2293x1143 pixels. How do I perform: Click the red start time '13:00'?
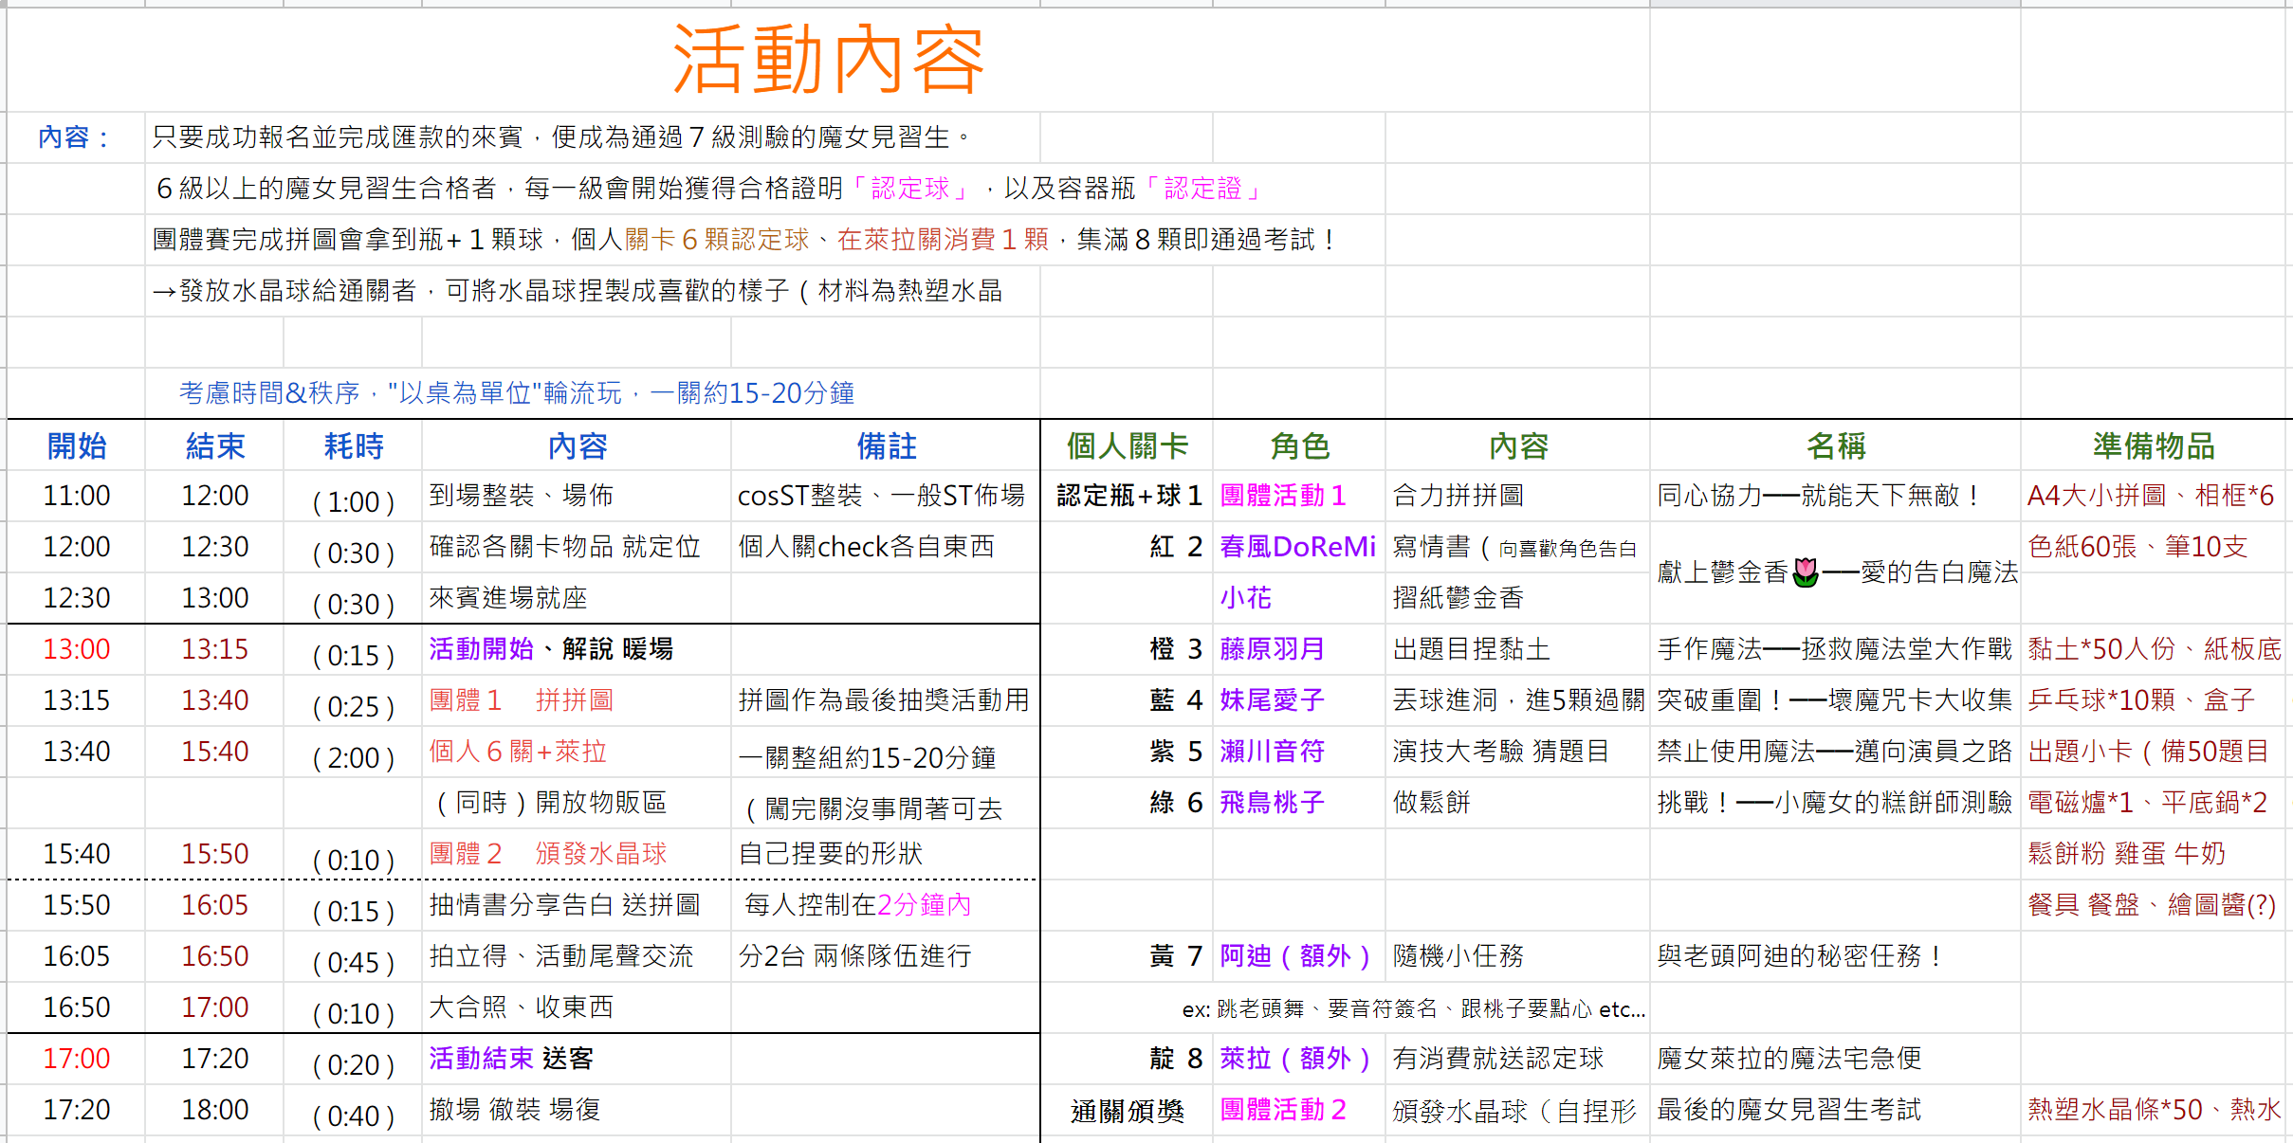tap(77, 649)
